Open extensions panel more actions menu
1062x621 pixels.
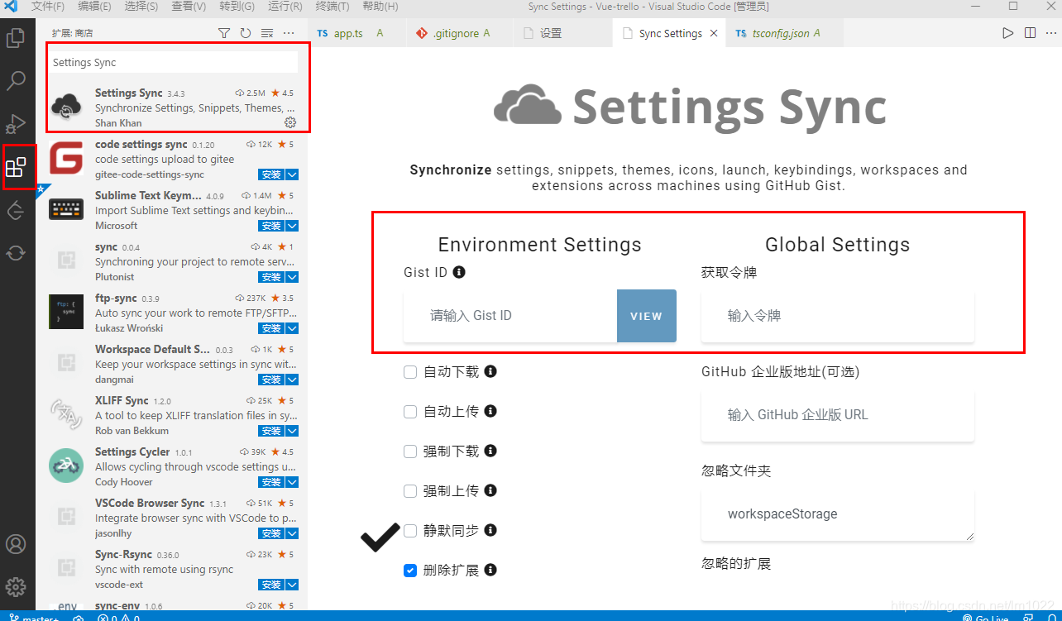pos(289,33)
